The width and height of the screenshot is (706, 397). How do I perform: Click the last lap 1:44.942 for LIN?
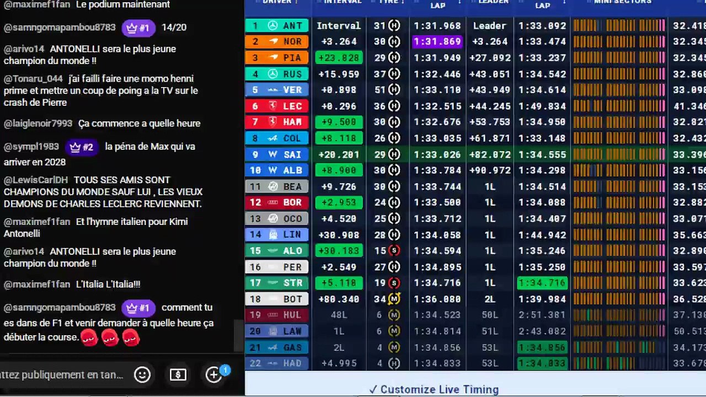click(543, 235)
